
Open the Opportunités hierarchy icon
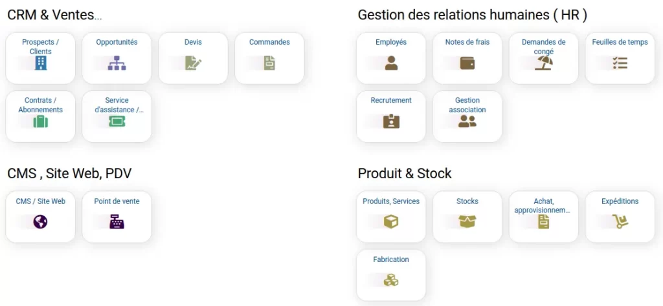tap(117, 63)
